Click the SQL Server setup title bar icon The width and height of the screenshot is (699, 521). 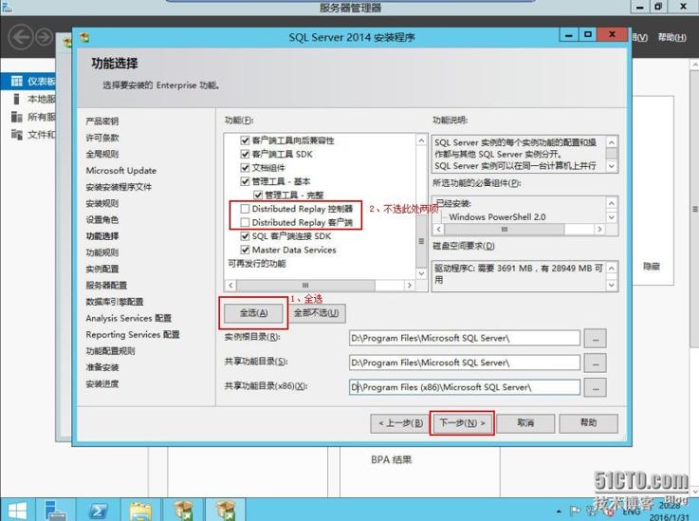pyautogui.click(x=84, y=37)
